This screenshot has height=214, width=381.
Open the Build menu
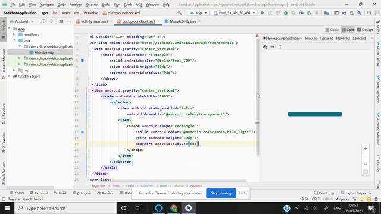(106, 4)
